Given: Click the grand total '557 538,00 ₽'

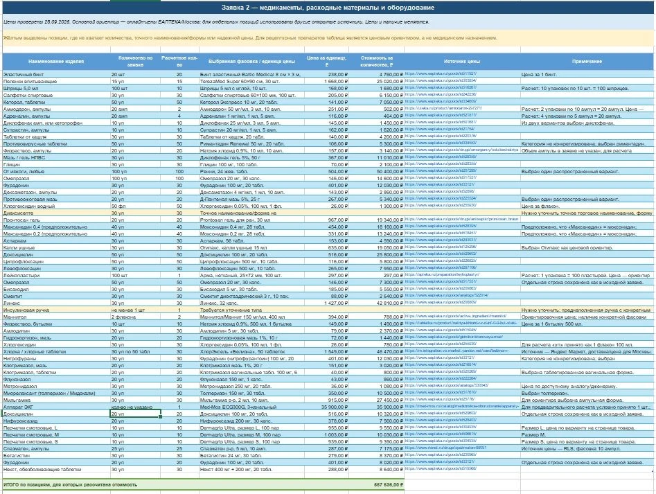Looking at the screenshot, I should coord(376,485).
